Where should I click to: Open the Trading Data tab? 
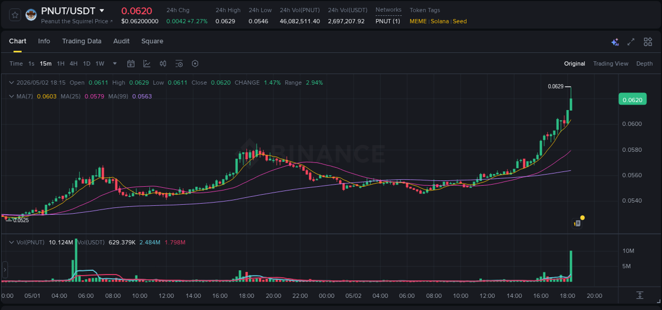82,41
